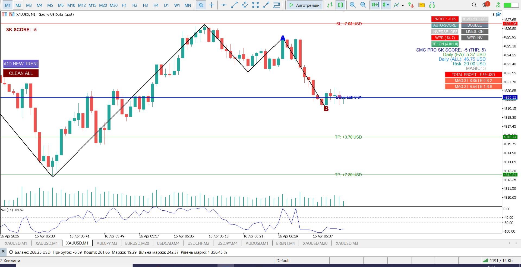The height and width of the screenshot is (267, 521).
Task: Toggle INVERSE: OFF switch
Action: 445,31
